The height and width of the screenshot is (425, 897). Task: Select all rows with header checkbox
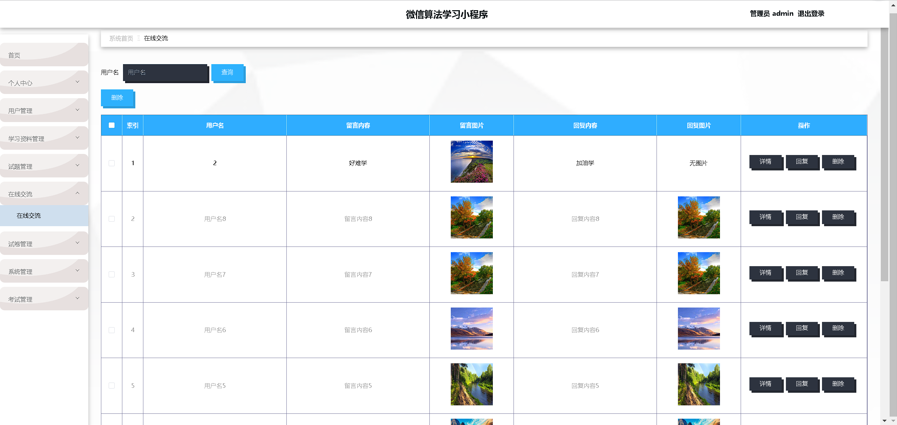tap(111, 125)
